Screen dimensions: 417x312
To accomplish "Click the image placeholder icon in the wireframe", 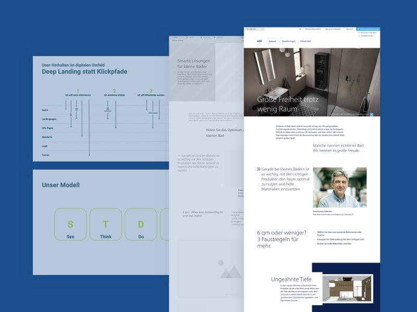I will click(x=229, y=270).
